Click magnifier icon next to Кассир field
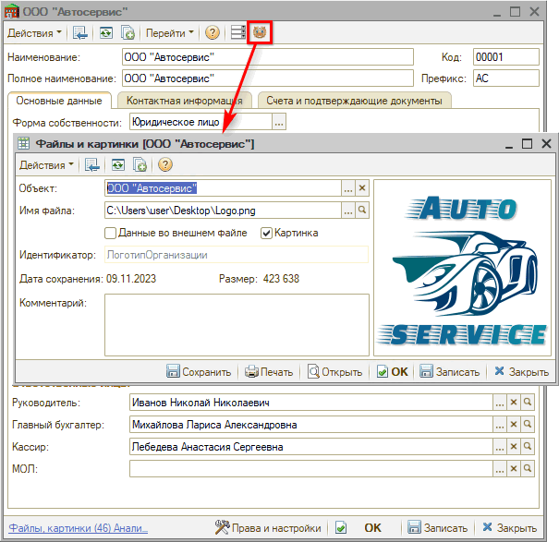 (528, 448)
